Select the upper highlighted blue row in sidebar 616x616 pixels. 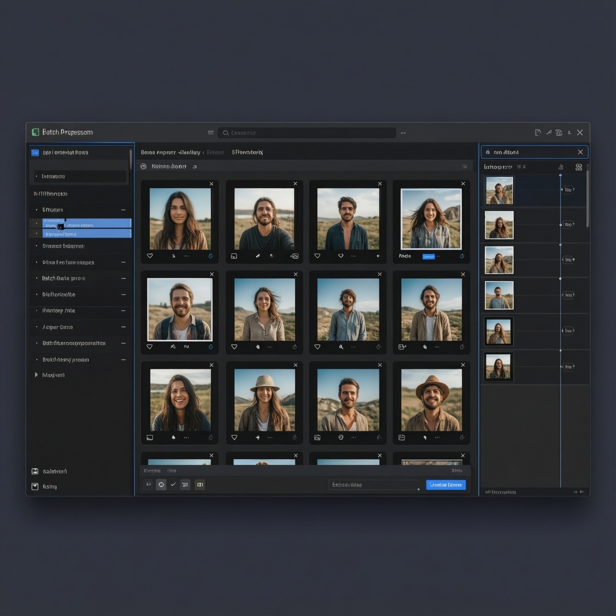(87, 223)
